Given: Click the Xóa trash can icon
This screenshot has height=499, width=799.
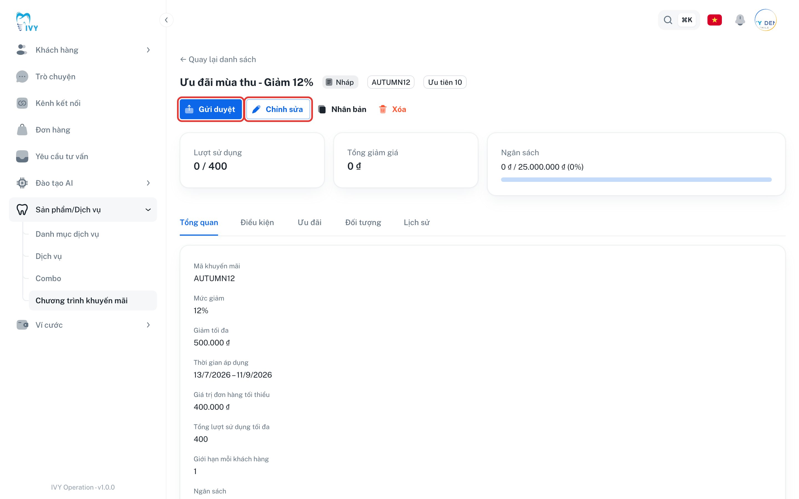Looking at the screenshot, I should tap(382, 109).
